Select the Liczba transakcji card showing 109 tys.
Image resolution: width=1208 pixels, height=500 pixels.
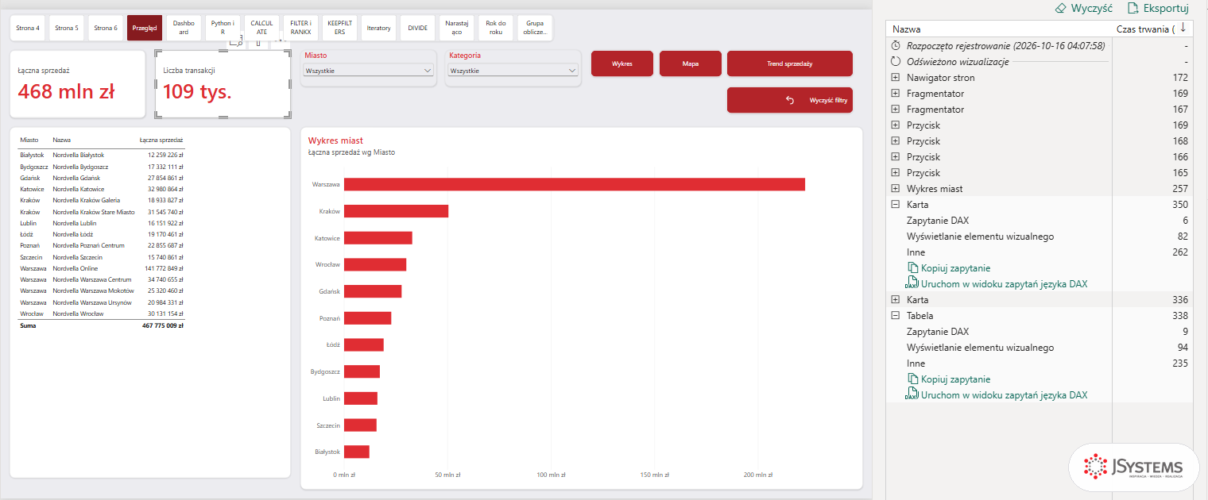(223, 84)
